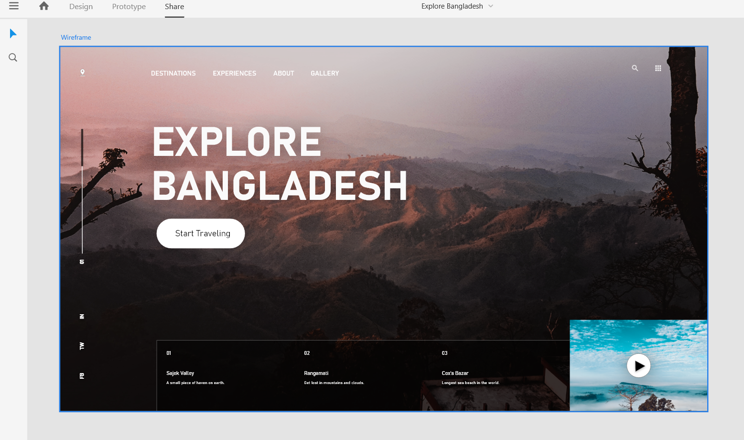This screenshot has width=744, height=440.
Task: Select the Wireframe artboard label
Action: coord(76,37)
